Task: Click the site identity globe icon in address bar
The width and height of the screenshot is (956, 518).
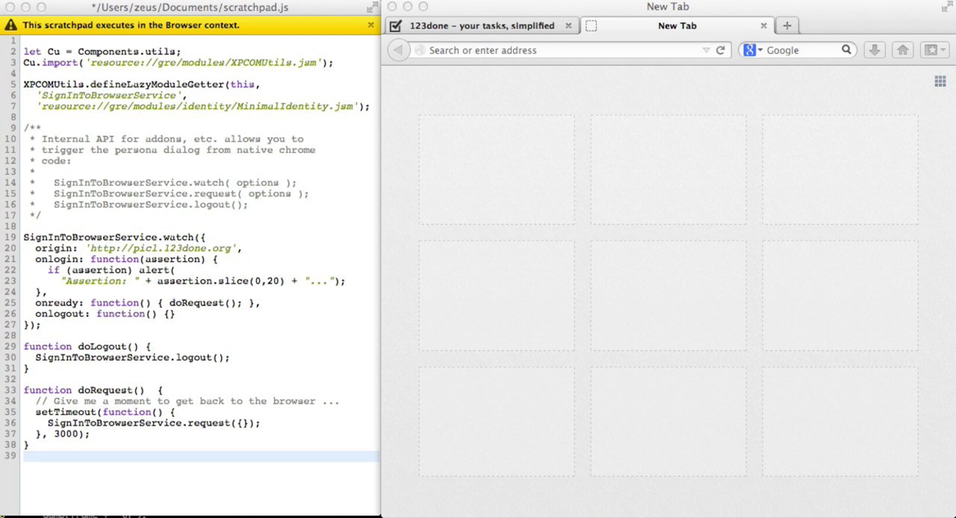Action: (420, 50)
